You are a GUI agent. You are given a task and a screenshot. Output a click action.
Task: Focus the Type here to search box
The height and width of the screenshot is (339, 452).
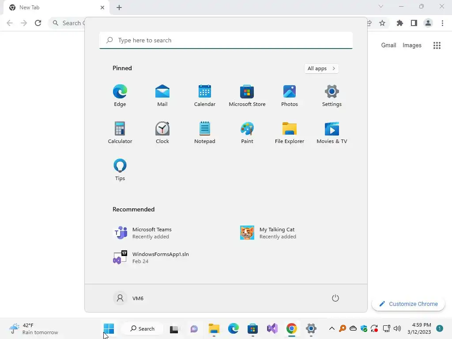tap(226, 40)
